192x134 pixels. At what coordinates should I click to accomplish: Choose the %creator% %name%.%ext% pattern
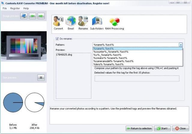(x=138, y=58)
